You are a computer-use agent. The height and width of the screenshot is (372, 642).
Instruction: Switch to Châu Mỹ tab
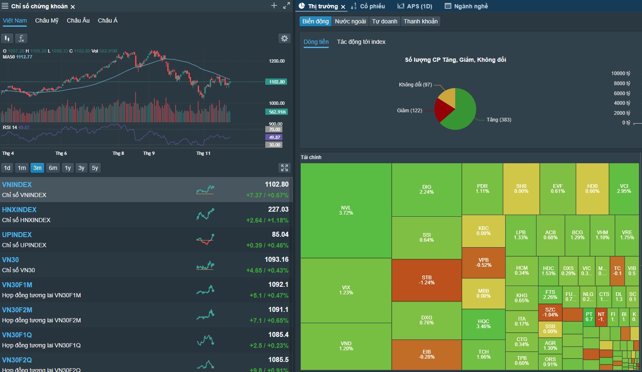(x=47, y=20)
